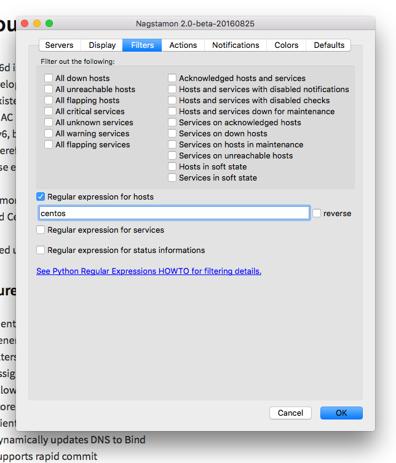This screenshot has height=463, width=396.
Task: Toggle Services in soft state checkbox
Action: pos(172,178)
